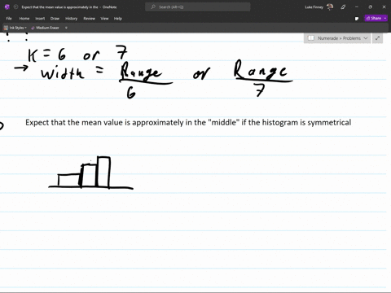Open the History tab

pyautogui.click(x=72, y=19)
